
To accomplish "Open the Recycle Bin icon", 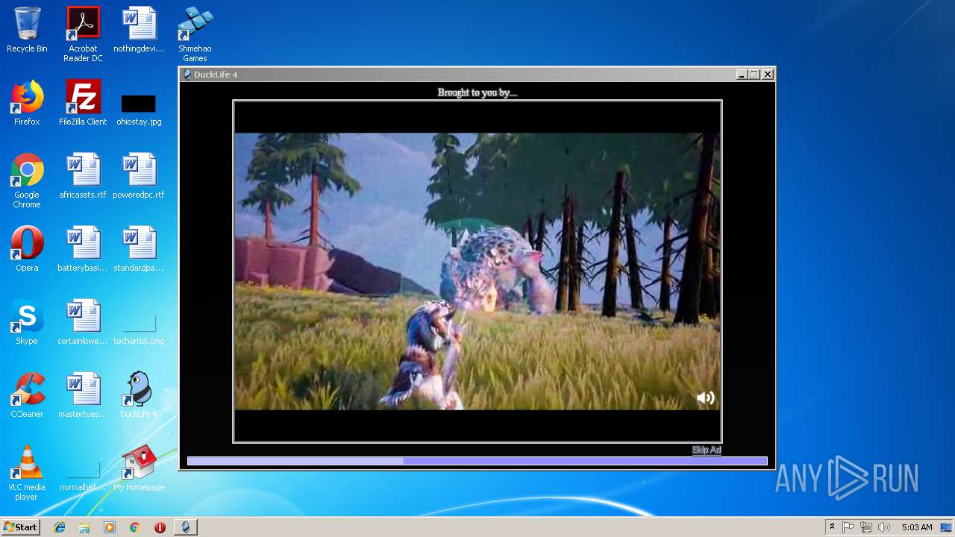I will pos(27,31).
